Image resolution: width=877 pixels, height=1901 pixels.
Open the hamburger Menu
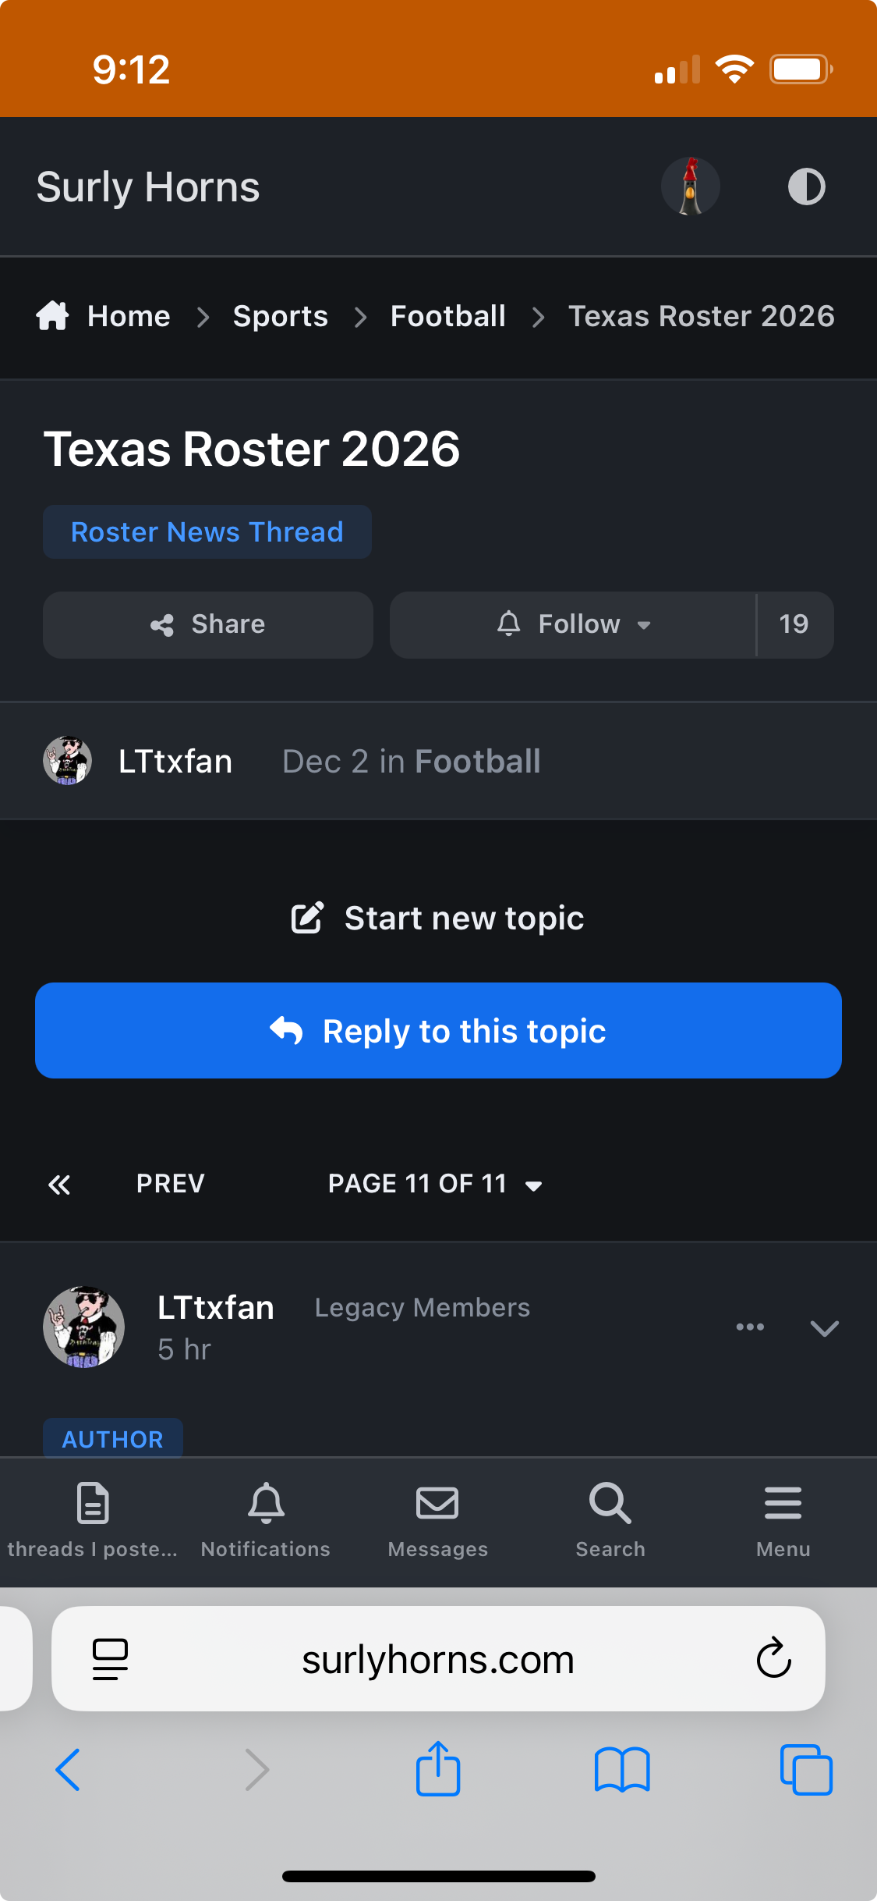click(x=783, y=1518)
